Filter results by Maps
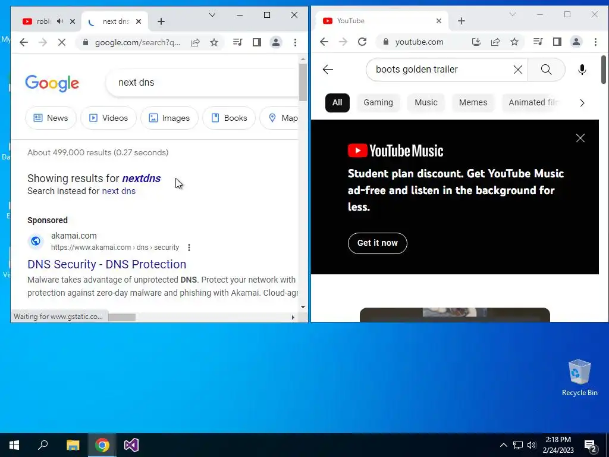This screenshot has height=457, width=609. [279, 118]
